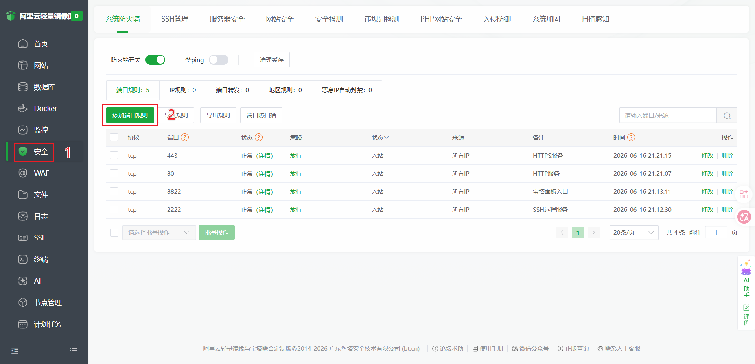
Task: Open the 使用手册 footer link
Action: pyautogui.click(x=488, y=348)
